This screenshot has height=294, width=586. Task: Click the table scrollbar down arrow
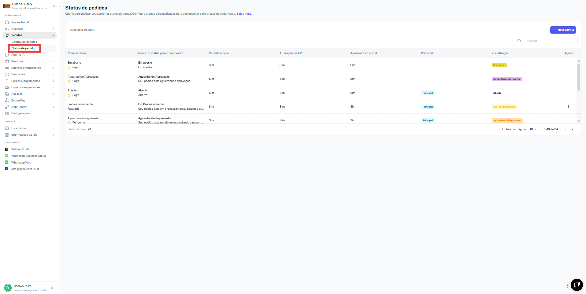pos(579,121)
